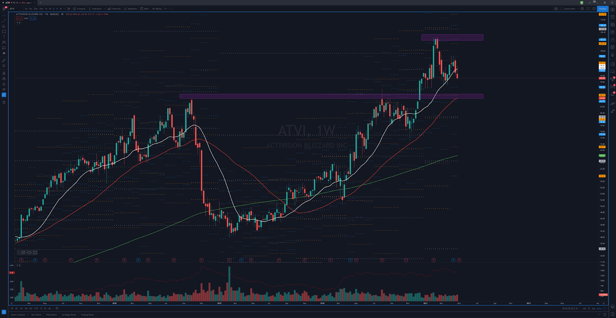
Task: Click the red sell price 91.11 button
Action: click(19, 18)
